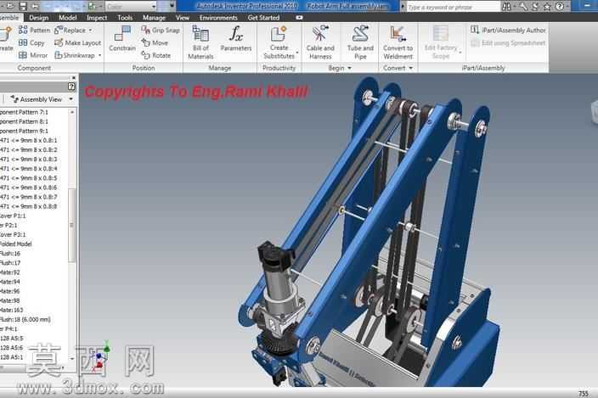
Task: Open the Shrinkwrap dropdown arrow
Action: pos(99,56)
